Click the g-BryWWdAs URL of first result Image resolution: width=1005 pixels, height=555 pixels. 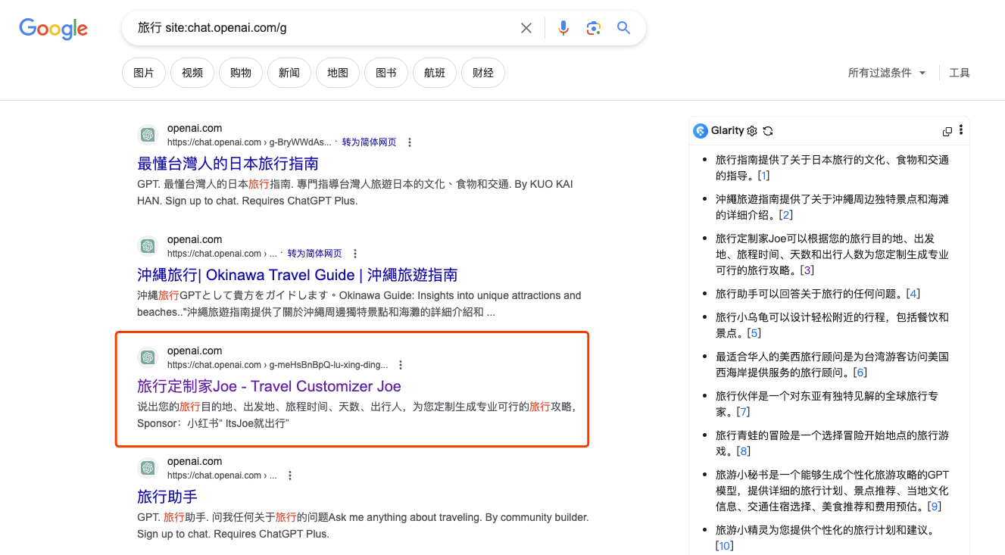coord(249,142)
